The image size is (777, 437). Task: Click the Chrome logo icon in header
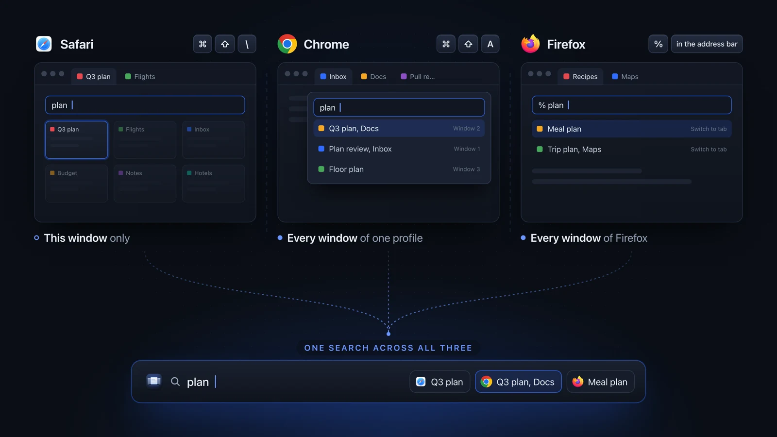tap(287, 44)
